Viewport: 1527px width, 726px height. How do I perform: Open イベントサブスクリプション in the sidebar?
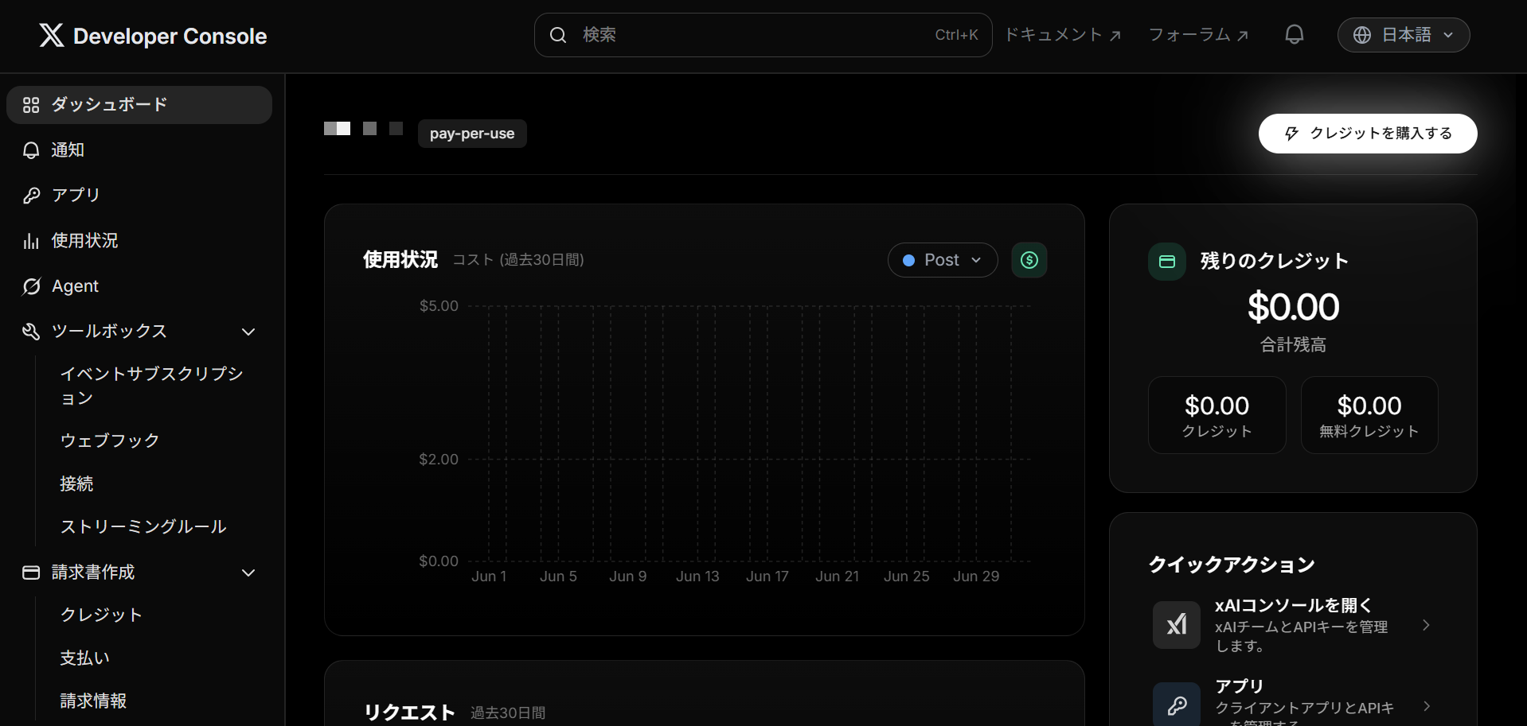(x=151, y=386)
